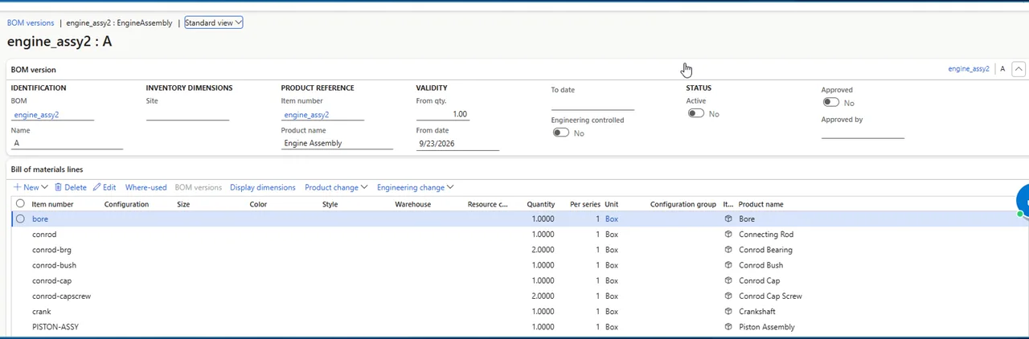Click item type icon in Conrod Cap Screw row

pos(728,296)
